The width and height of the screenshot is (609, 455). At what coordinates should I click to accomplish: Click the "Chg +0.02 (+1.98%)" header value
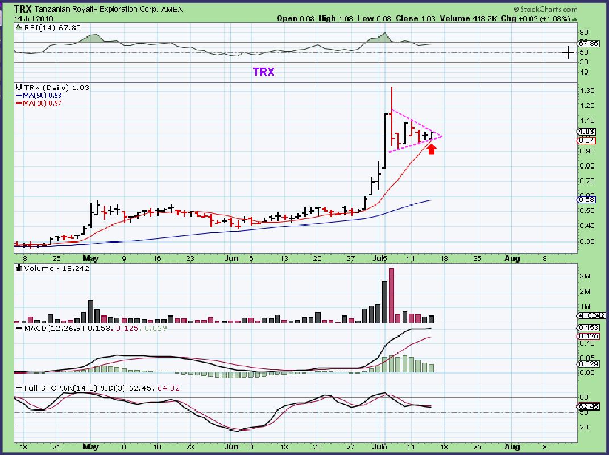(536, 18)
